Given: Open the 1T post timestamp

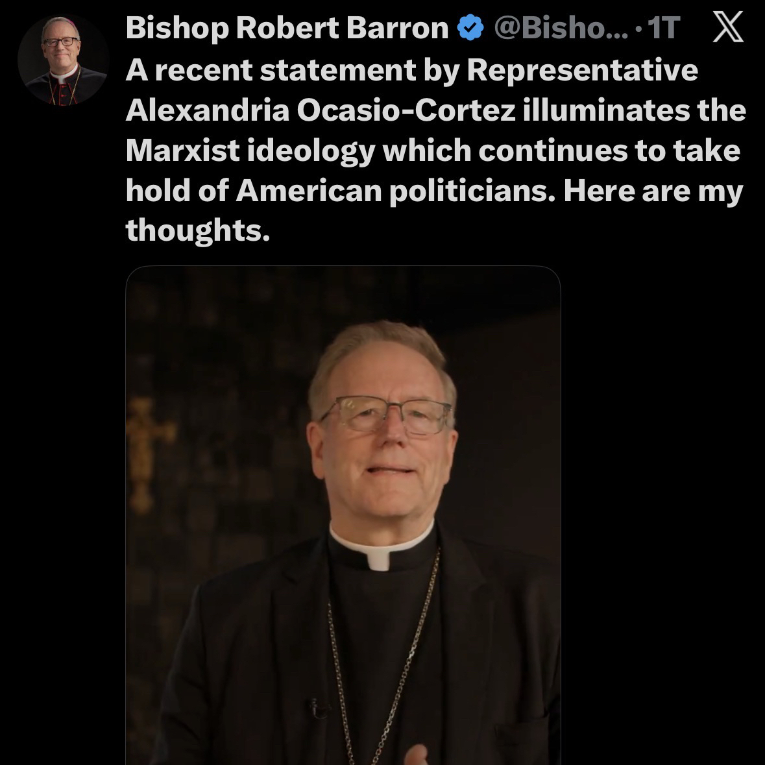Looking at the screenshot, I should [664, 28].
